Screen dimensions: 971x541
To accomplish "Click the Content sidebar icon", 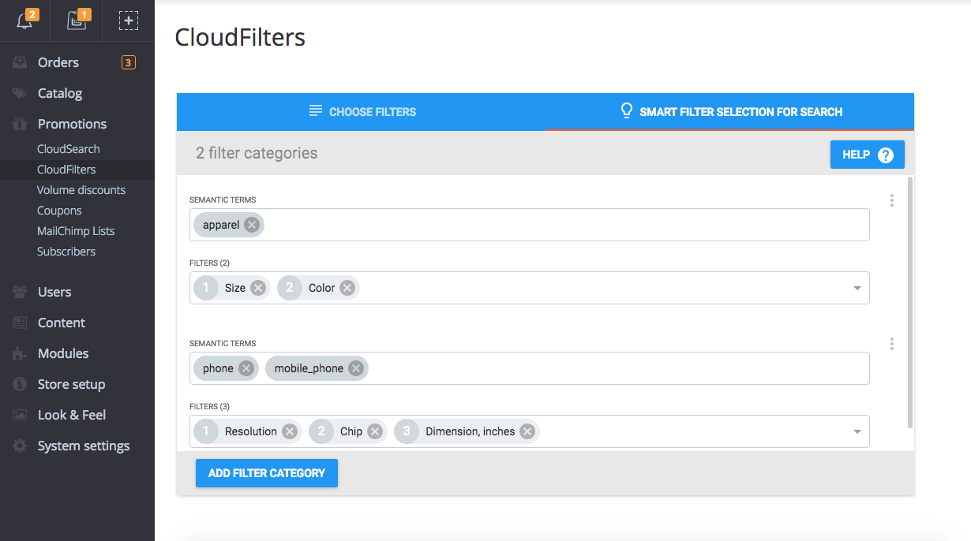I will [x=18, y=323].
